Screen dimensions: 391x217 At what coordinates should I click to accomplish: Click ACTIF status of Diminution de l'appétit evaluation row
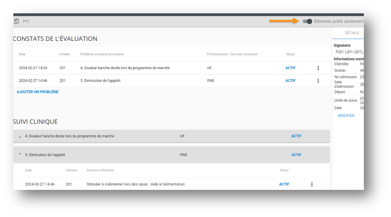pos(290,81)
